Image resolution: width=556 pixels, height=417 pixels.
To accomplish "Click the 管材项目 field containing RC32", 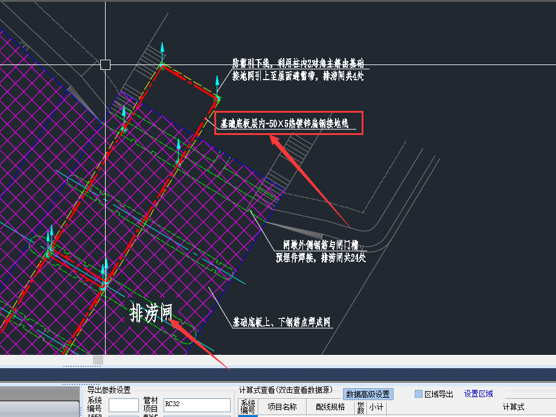I will point(197,405).
